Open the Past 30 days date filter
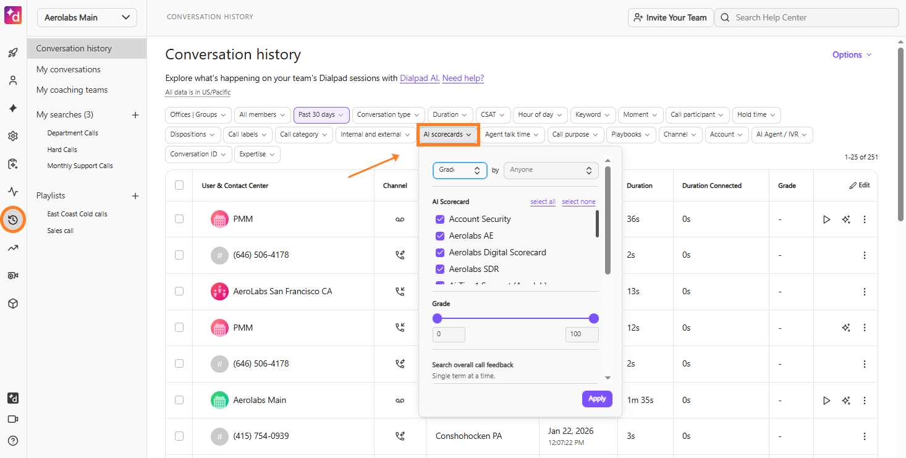Screen dimensions: 906x458 click(x=321, y=115)
